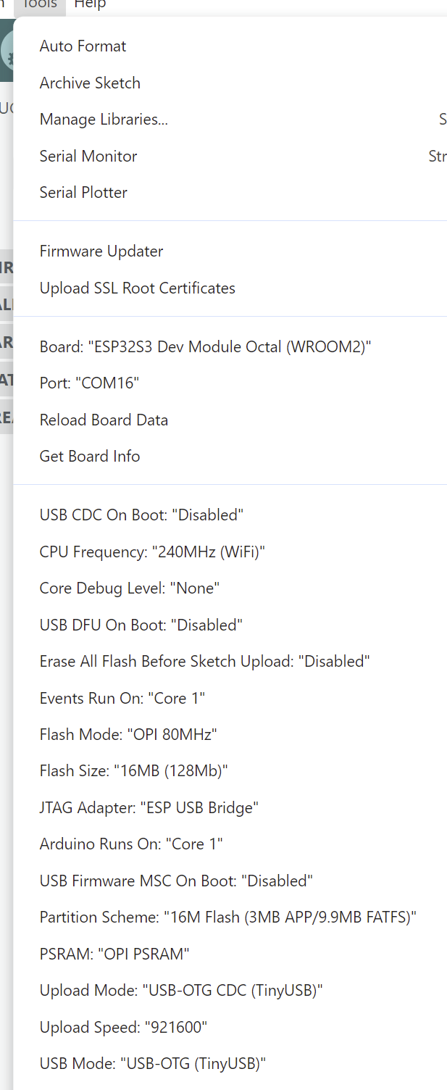Open the Flash Mode submenu
The image size is (447, 1090).
point(128,735)
